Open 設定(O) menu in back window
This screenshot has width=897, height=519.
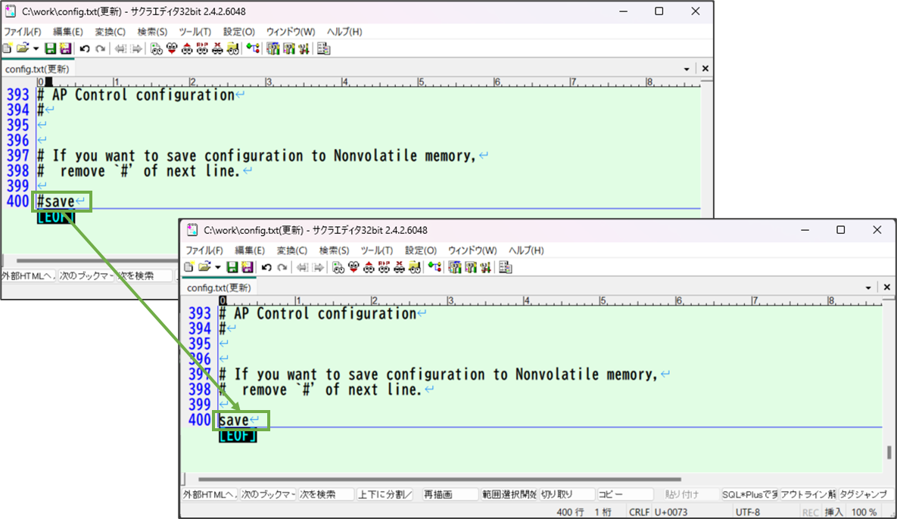(238, 32)
